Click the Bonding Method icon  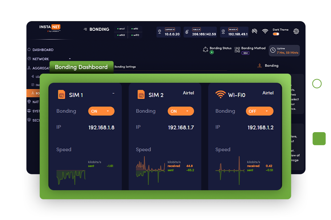tap(237, 50)
